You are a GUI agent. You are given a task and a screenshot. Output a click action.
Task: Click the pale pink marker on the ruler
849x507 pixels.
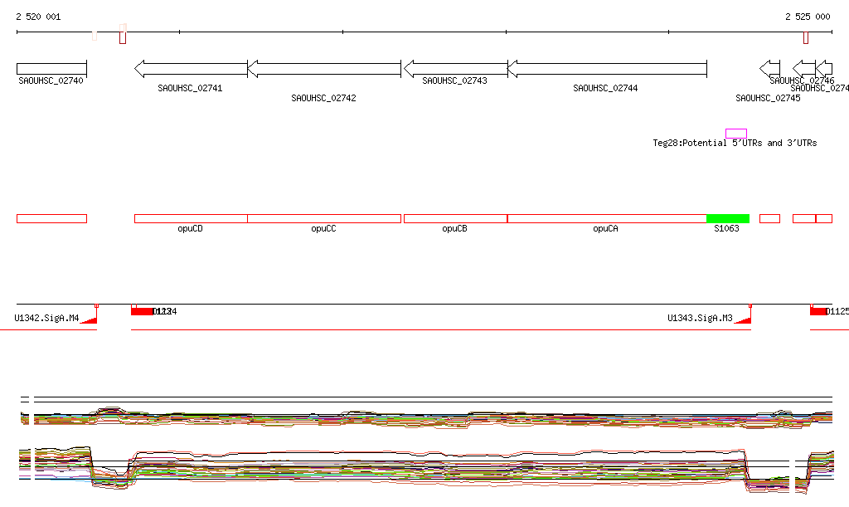(95, 36)
